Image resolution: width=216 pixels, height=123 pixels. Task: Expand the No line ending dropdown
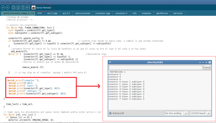tap(176, 113)
